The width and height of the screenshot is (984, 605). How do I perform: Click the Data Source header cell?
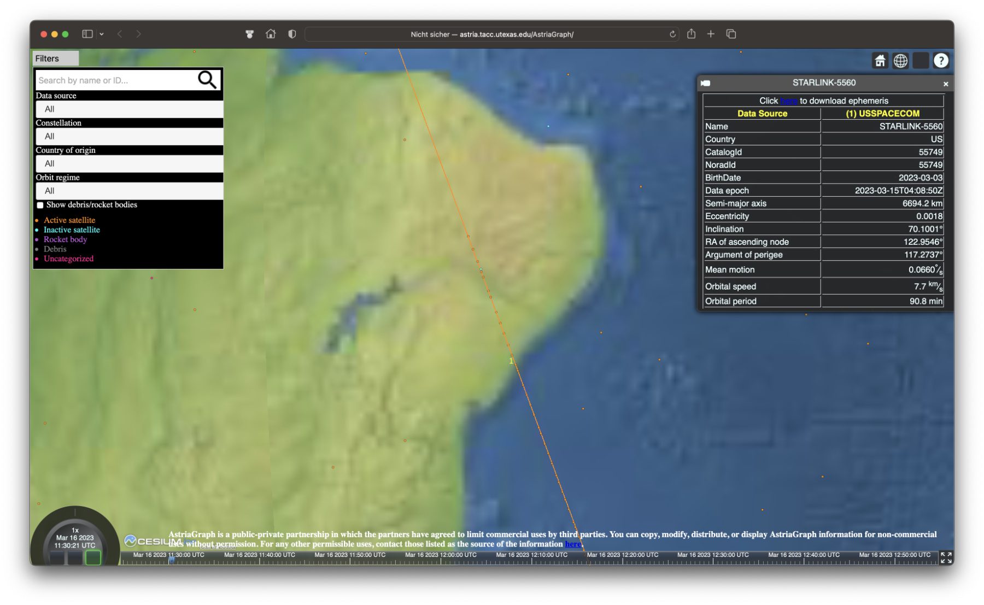[x=762, y=114]
